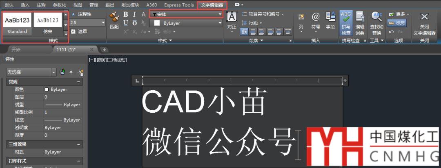Open the No Selection (无选择) dropdown
The width and height of the screenshot is (441, 168).
point(31,72)
